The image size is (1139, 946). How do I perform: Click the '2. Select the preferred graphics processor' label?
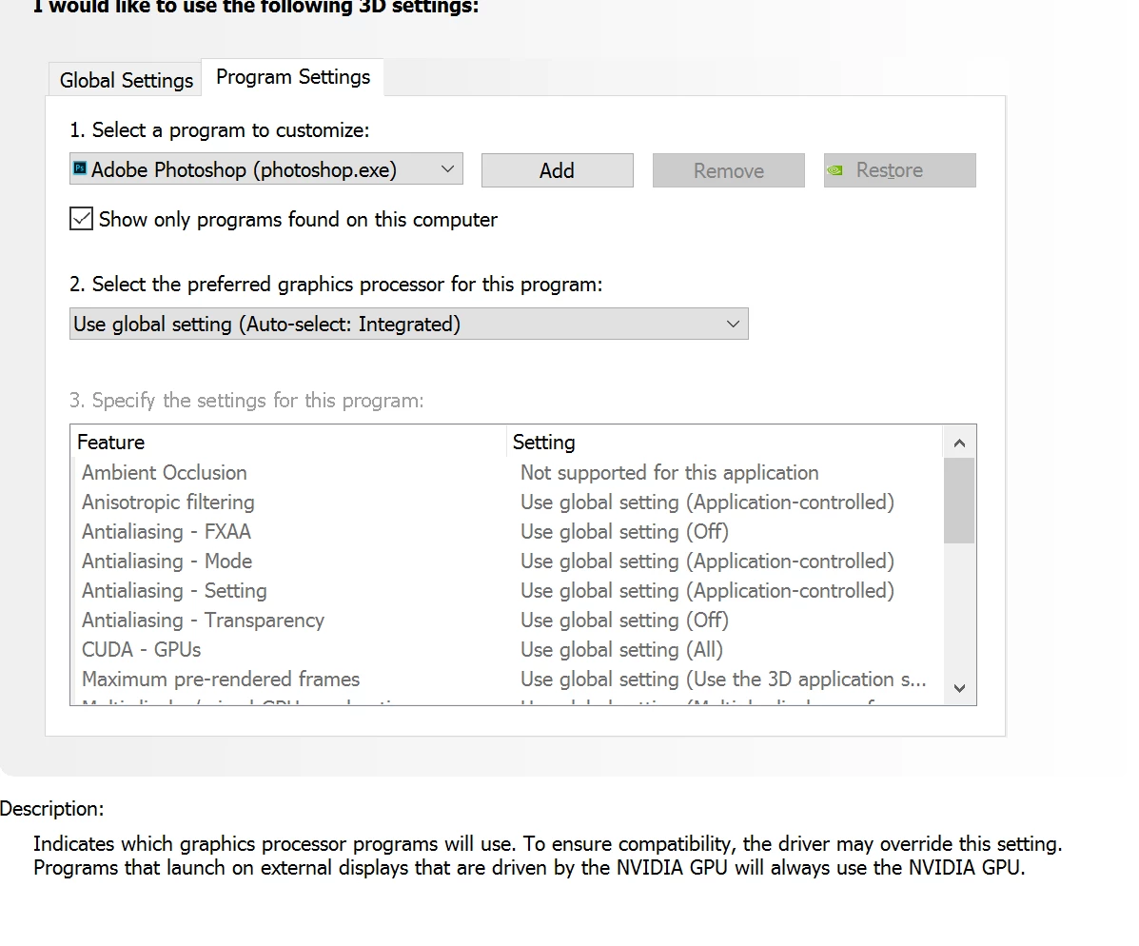[x=336, y=285]
